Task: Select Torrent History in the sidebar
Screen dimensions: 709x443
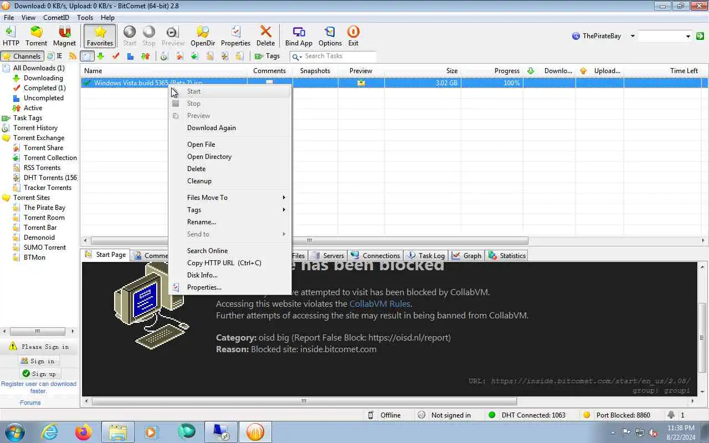Action: tap(35, 128)
